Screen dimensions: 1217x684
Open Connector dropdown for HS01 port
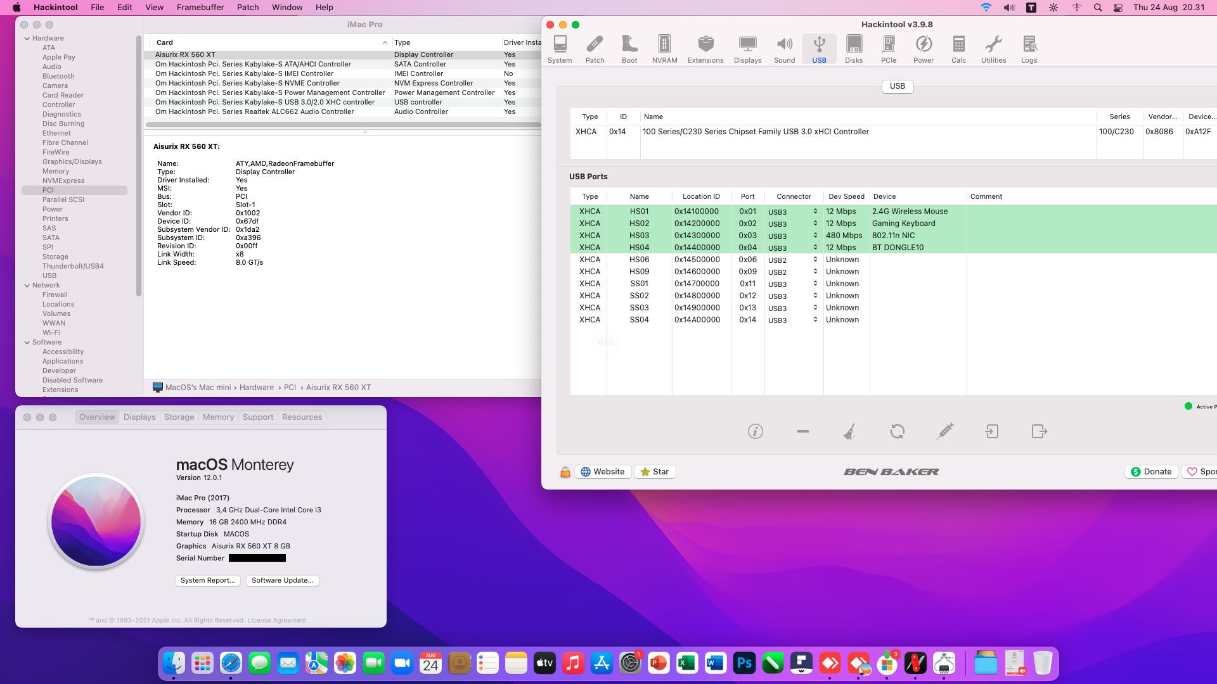pyautogui.click(x=793, y=212)
